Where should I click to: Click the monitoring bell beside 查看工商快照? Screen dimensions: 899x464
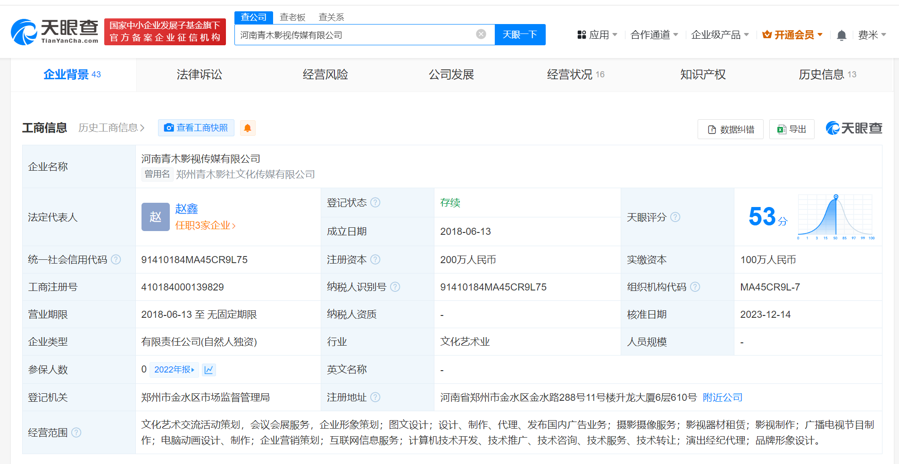tap(248, 128)
